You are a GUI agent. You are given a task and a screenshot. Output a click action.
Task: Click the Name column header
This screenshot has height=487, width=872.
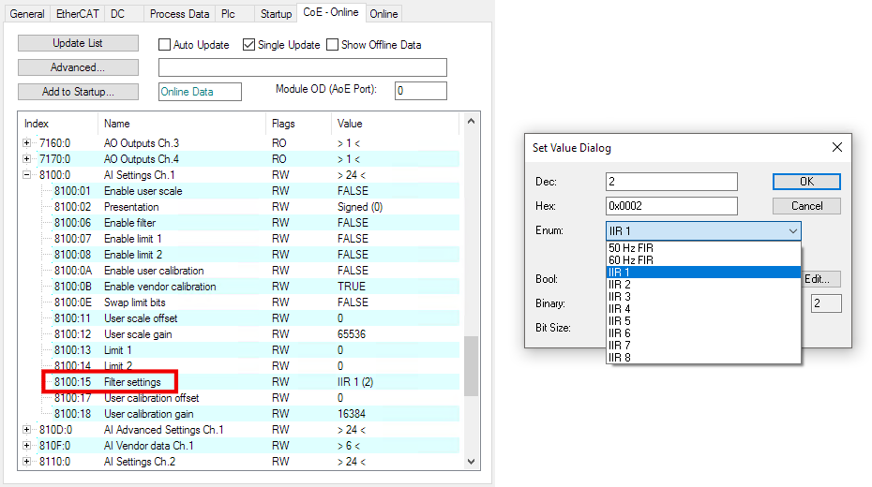point(182,124)
